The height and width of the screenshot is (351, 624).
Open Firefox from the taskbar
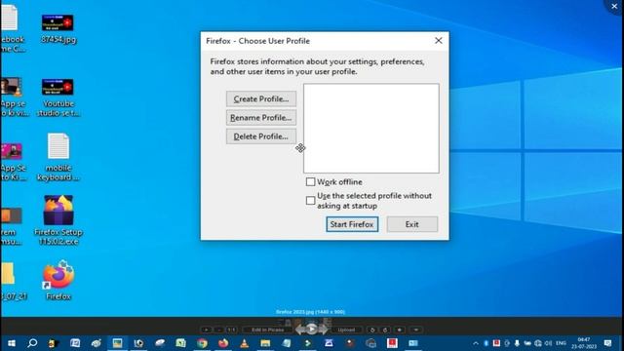[223, 343]
